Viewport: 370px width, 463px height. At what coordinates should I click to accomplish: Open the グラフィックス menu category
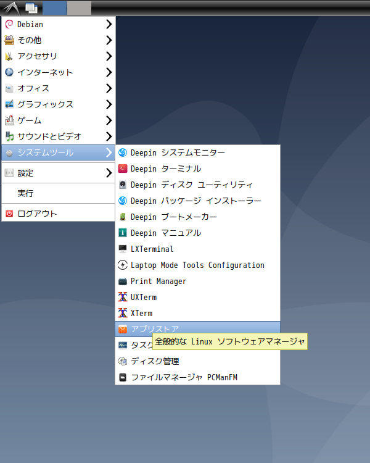(x=59, y=104)
